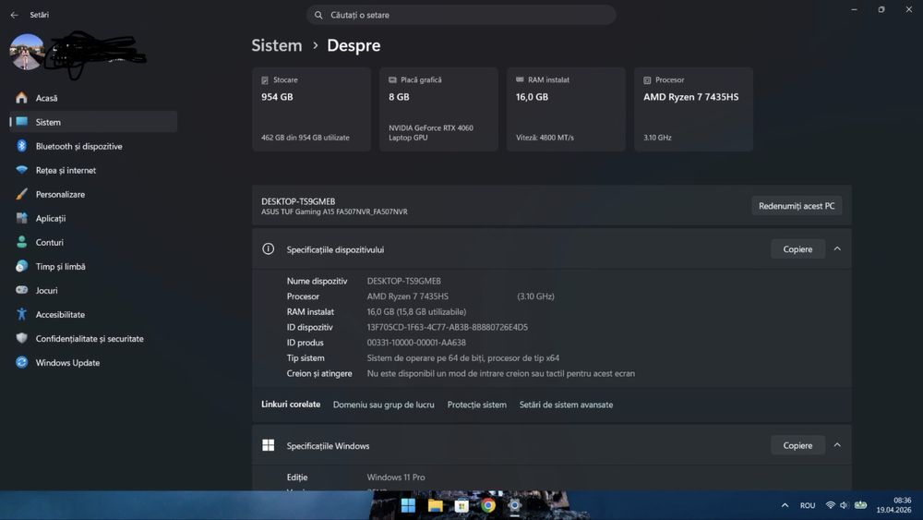Open the user profile avatar picture
The width and height of the screenshot is (923, 520).
27,52
